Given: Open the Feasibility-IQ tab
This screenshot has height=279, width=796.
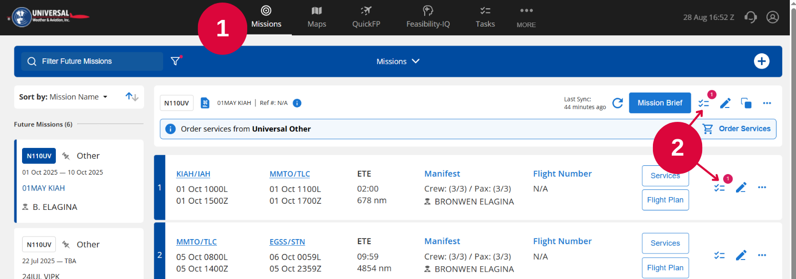Looking at the screenshot, I should [x=428, y=17].
